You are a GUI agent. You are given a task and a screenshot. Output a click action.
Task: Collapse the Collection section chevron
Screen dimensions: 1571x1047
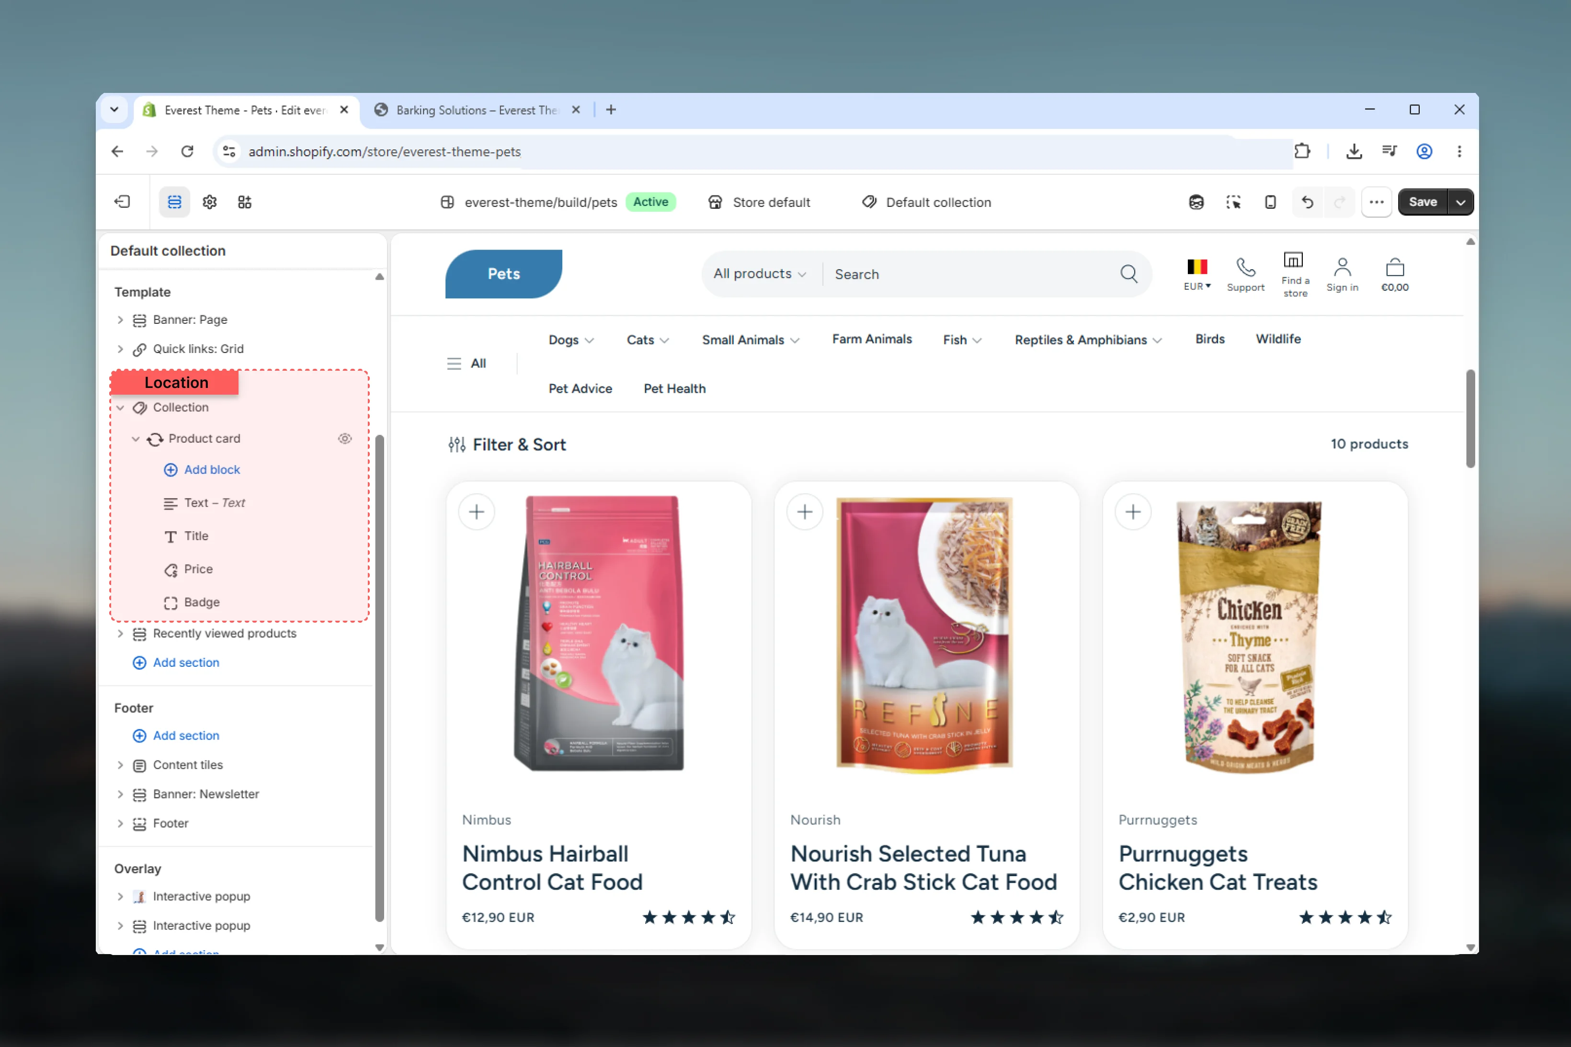coord(120,407)
